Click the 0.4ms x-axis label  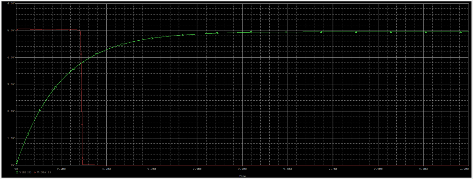[197, 169]
